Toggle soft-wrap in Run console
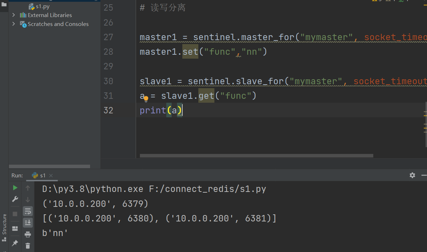 pos(28,211)
